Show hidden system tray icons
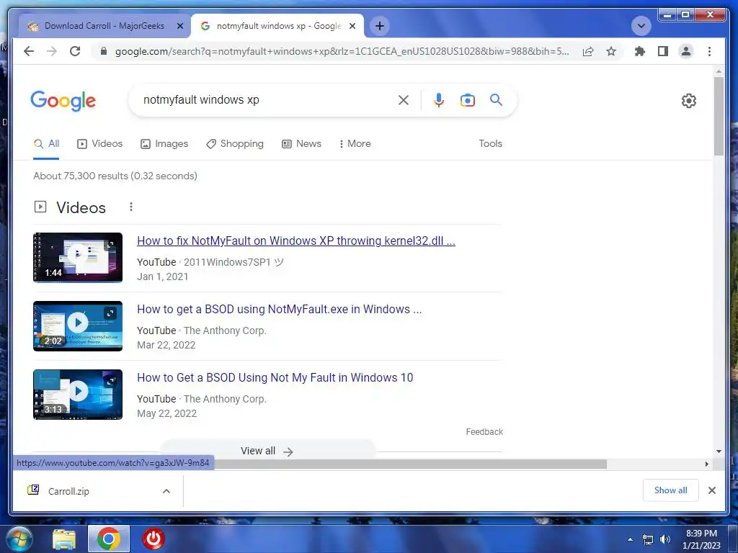 coord(630,539)
